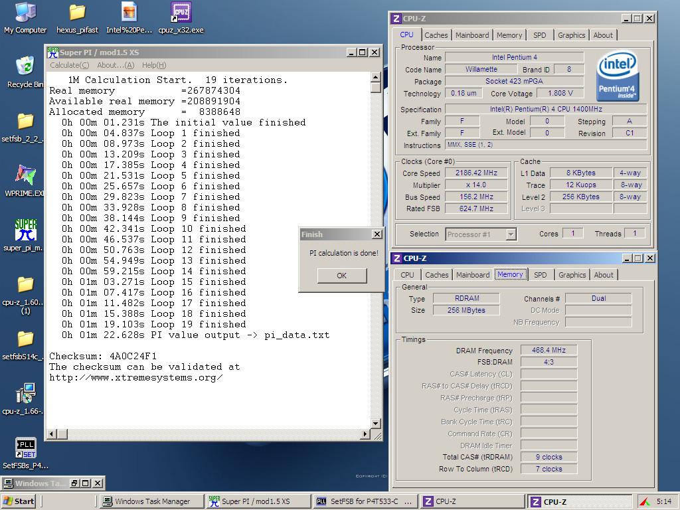Click the Intel Pentium 4 logo

pos(617,76)
